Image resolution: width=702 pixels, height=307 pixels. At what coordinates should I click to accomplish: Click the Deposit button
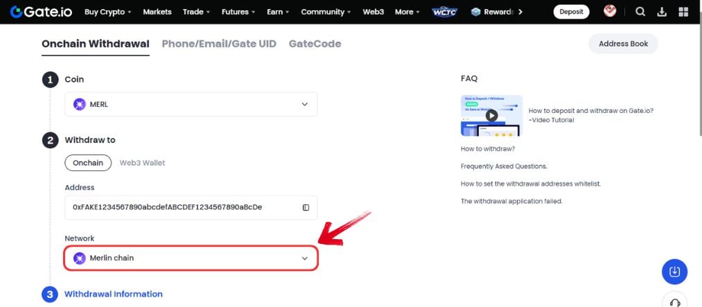(x=571, y=12)
